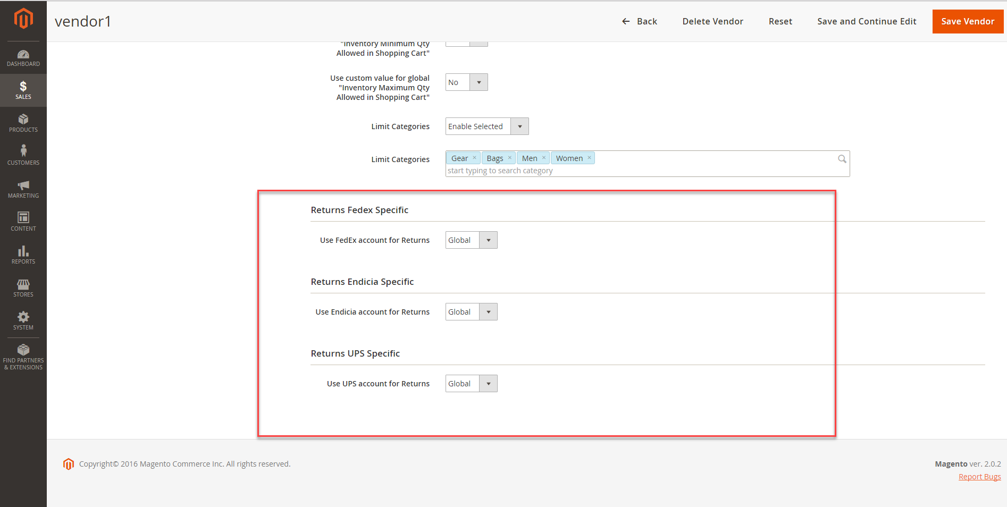Click the Gear category tag label
The height and width of the screenshot is (507, 1007).
(x=459, y=158)
